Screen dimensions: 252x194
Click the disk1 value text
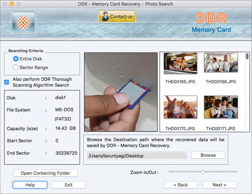pyautogui.click(x=60, y=98)
